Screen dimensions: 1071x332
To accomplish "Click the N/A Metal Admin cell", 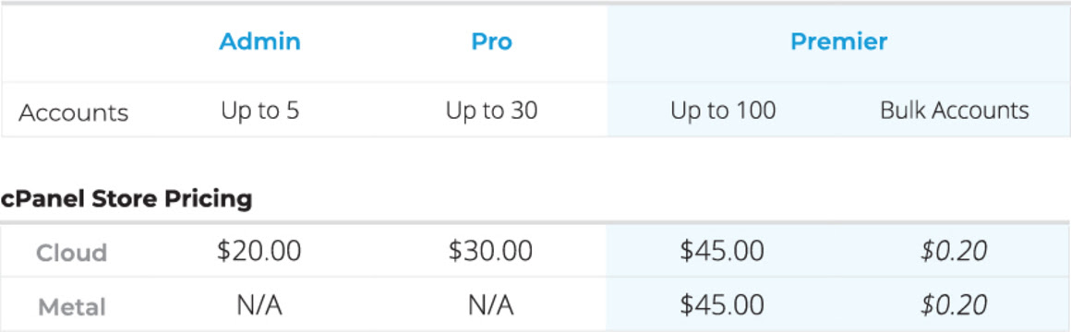I will (x=259, y=305).
